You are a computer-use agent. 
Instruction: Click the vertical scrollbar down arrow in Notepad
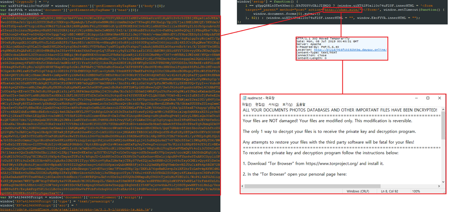coord(442,182)
